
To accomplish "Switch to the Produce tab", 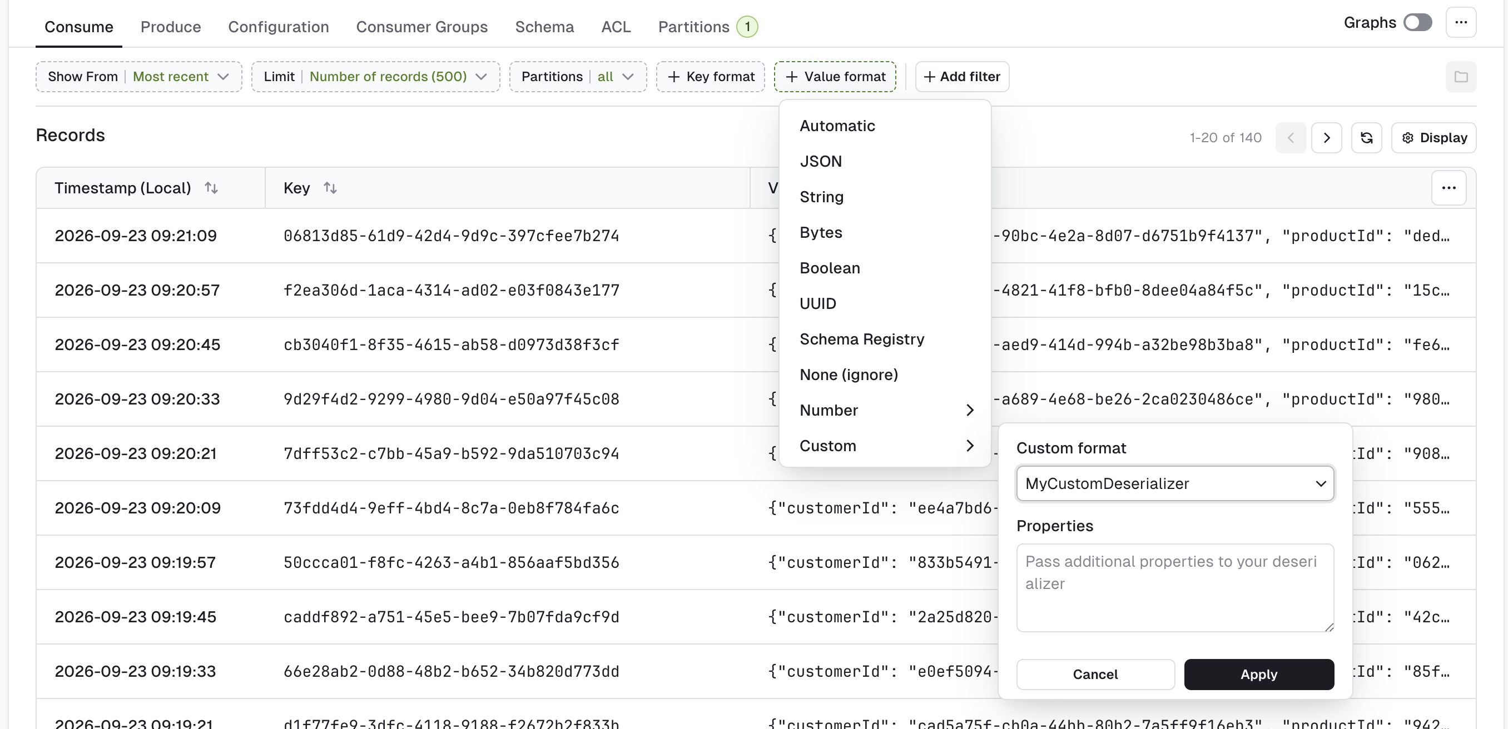I will 170,27.
